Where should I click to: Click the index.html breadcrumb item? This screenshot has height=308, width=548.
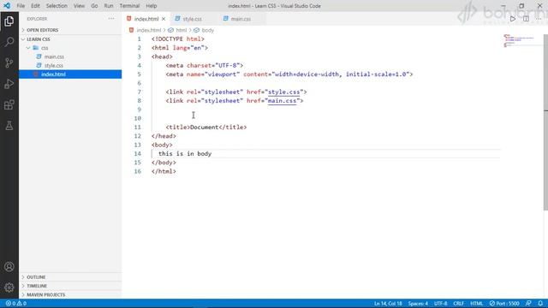point(149,31)
